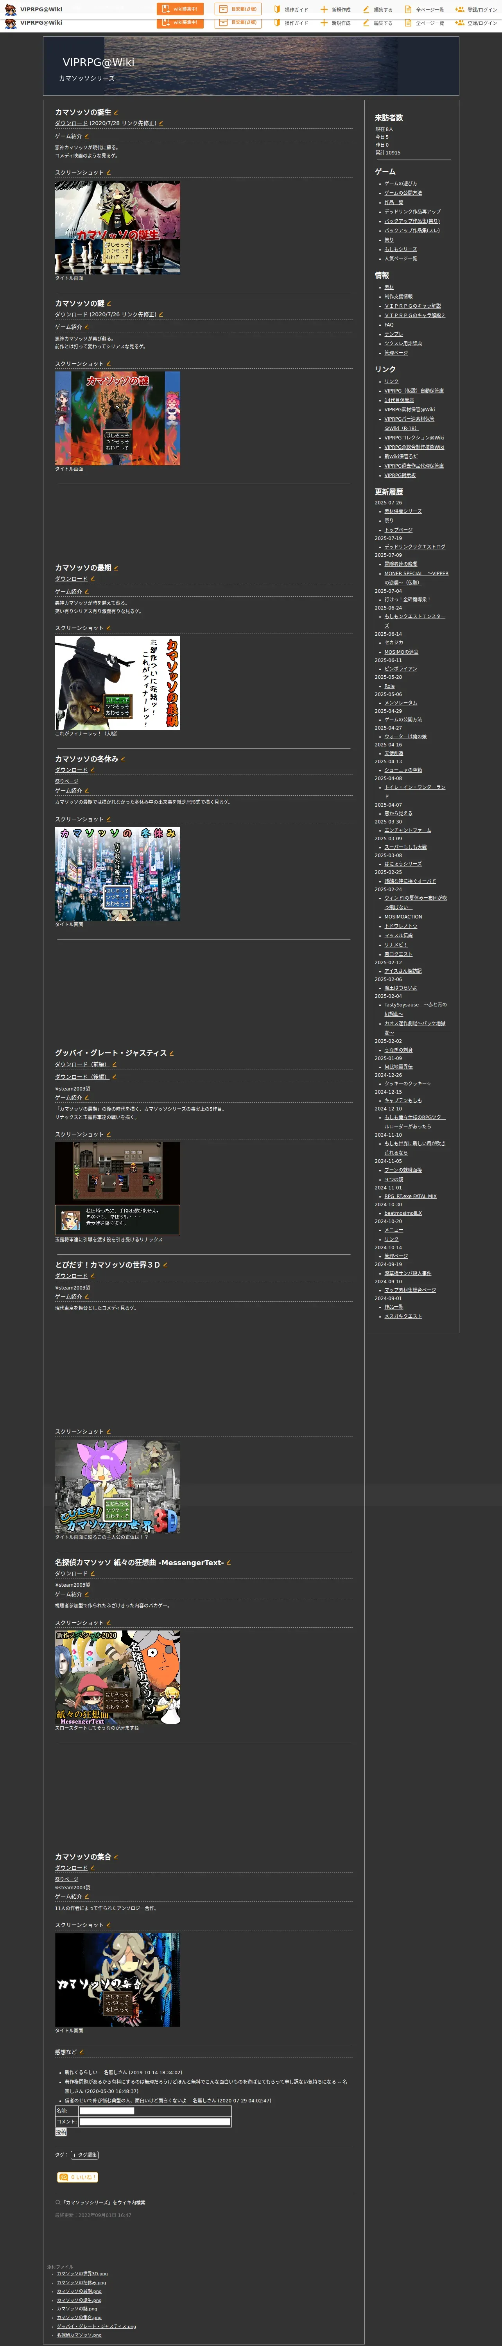
Task: Open デッドリンク作品再アップ sidebar link
Action: click(x=413, y=211)
